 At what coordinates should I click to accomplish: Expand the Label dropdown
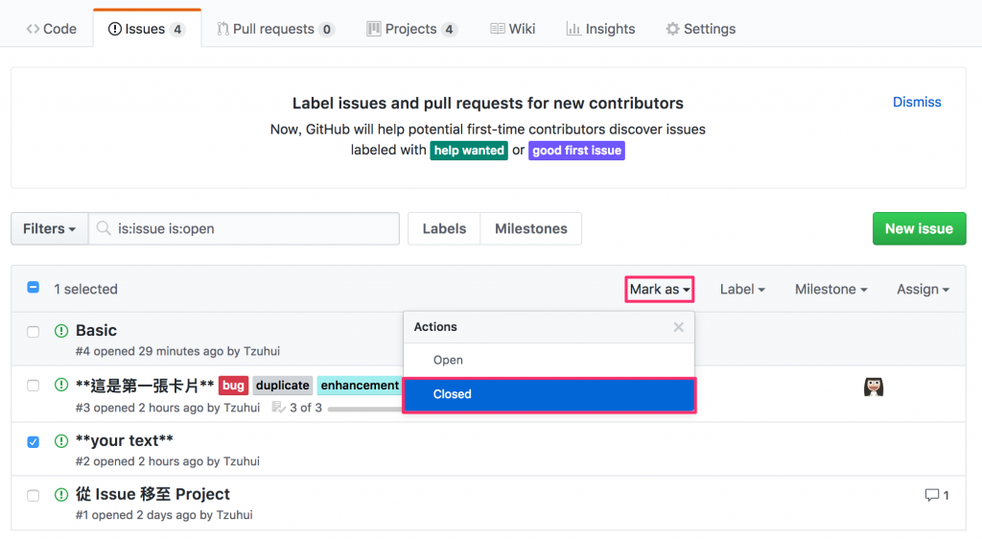pyautogui.click(x=742, y=289)
